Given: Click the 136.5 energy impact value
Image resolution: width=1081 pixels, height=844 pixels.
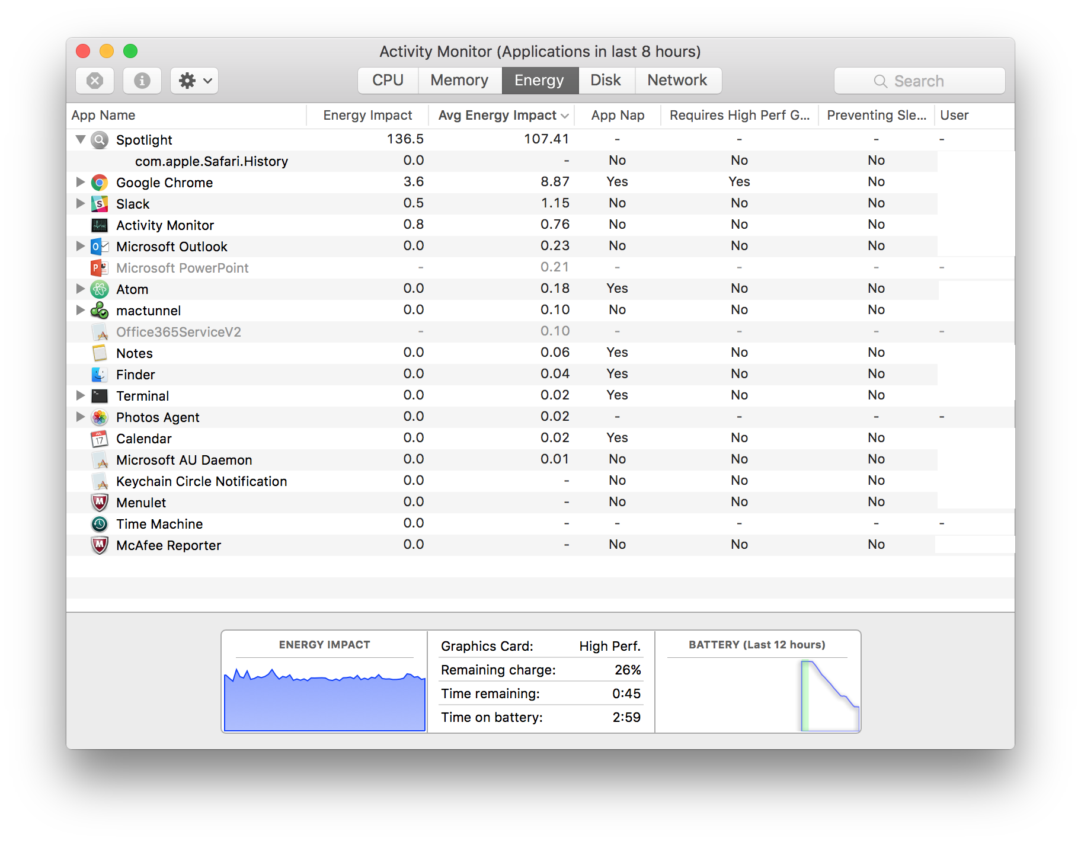Looking at the screenshot, I should (x=405, y=139).
